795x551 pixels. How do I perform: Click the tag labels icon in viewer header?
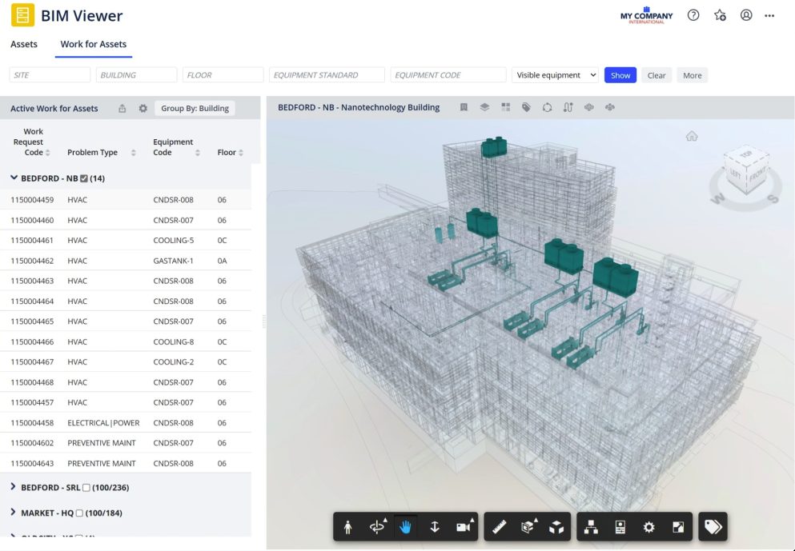coord(526,107)
